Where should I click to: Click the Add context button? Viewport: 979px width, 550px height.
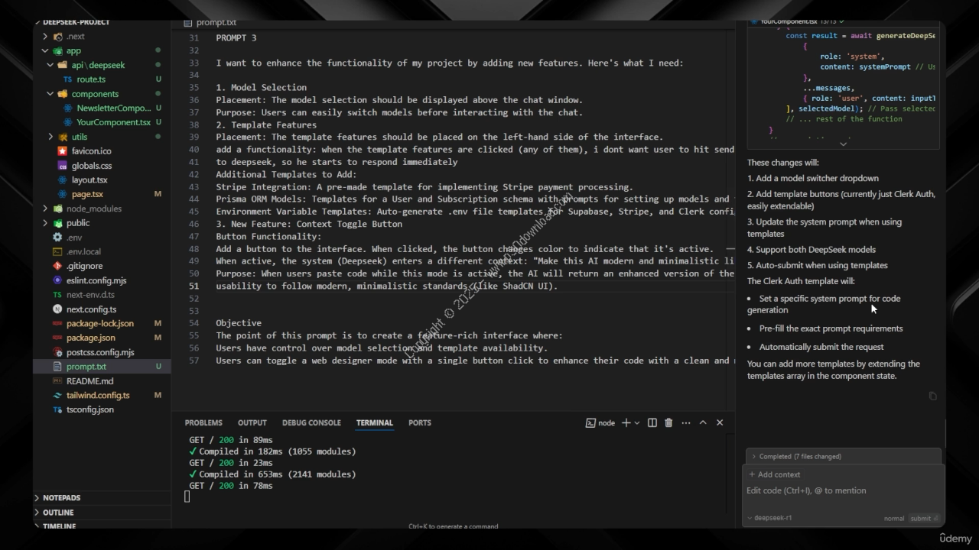[775, 474]
